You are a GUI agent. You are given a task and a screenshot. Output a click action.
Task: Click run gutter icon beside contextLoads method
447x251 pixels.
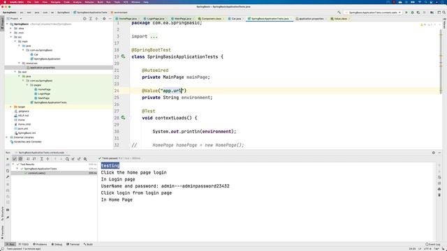coord(123,117)
